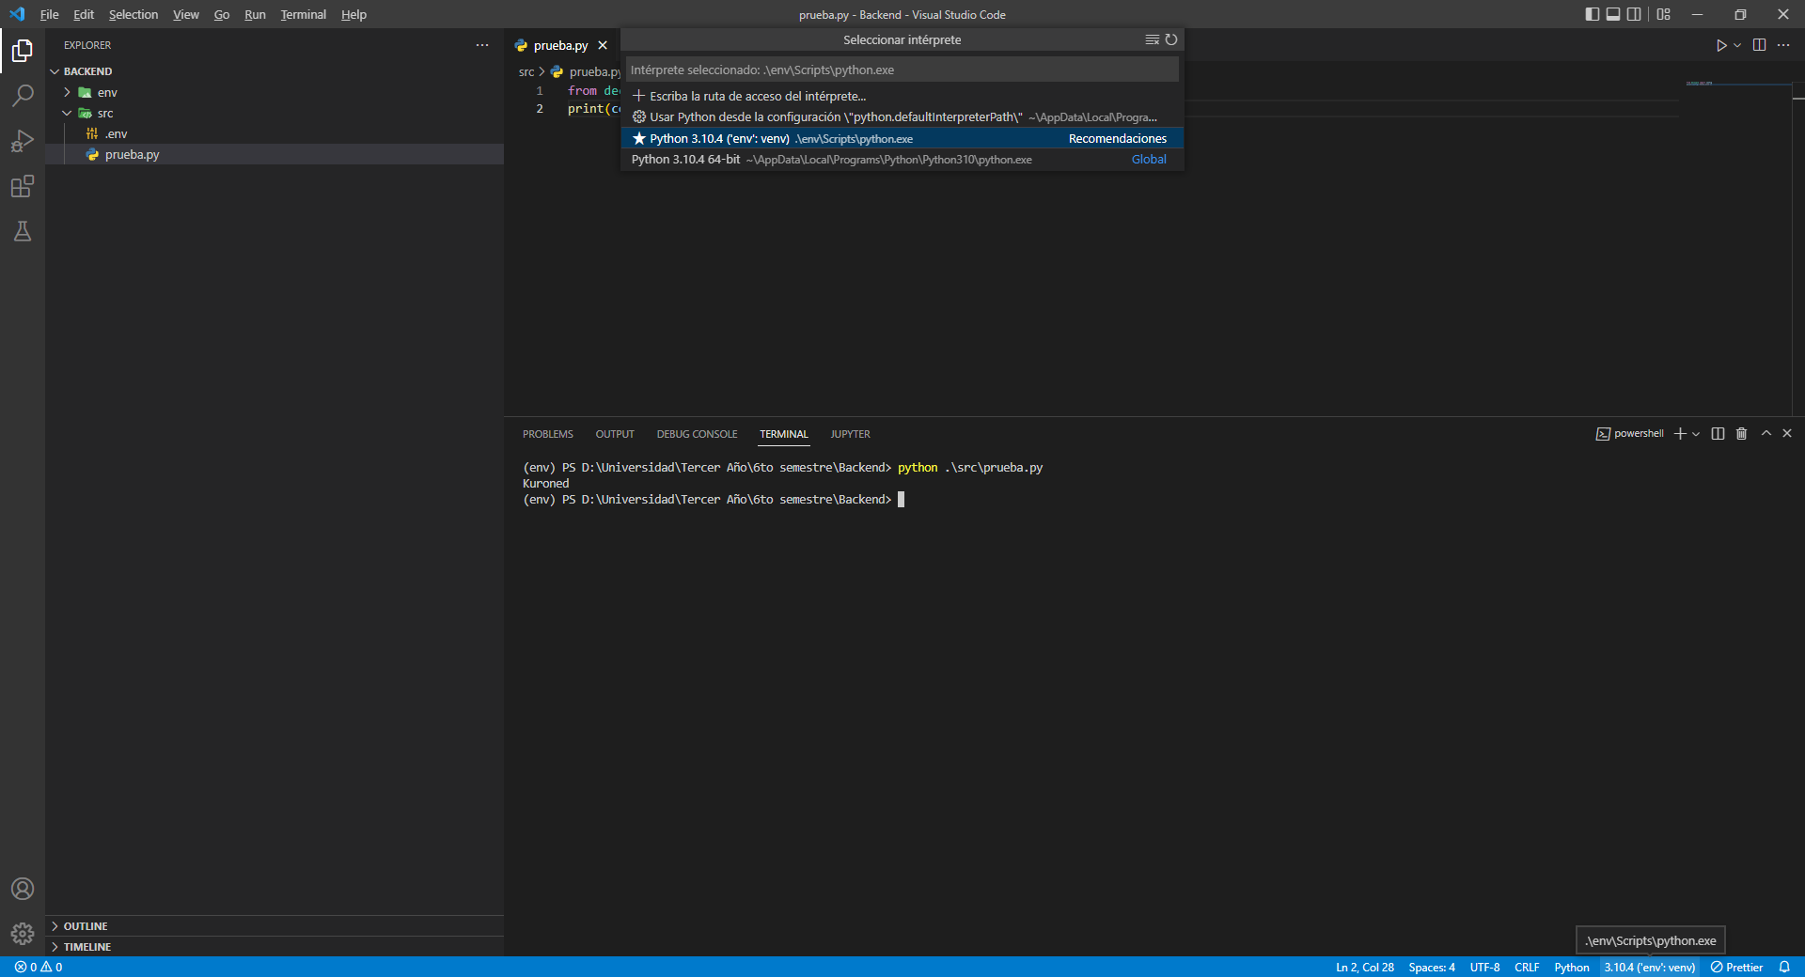Image resolution: width=1805 pixels, height=977 pixels.
Task: Refresh the interpreter list
Action: pyautogui.click(x=1171, y=39)
